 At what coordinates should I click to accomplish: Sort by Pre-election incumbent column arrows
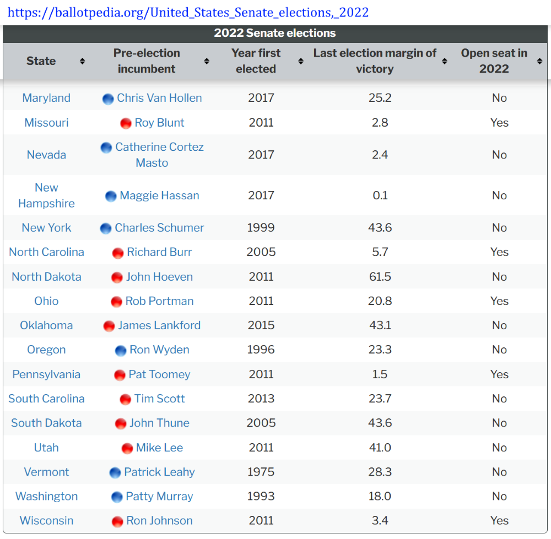pyautogui.click(x=207, y=61)
